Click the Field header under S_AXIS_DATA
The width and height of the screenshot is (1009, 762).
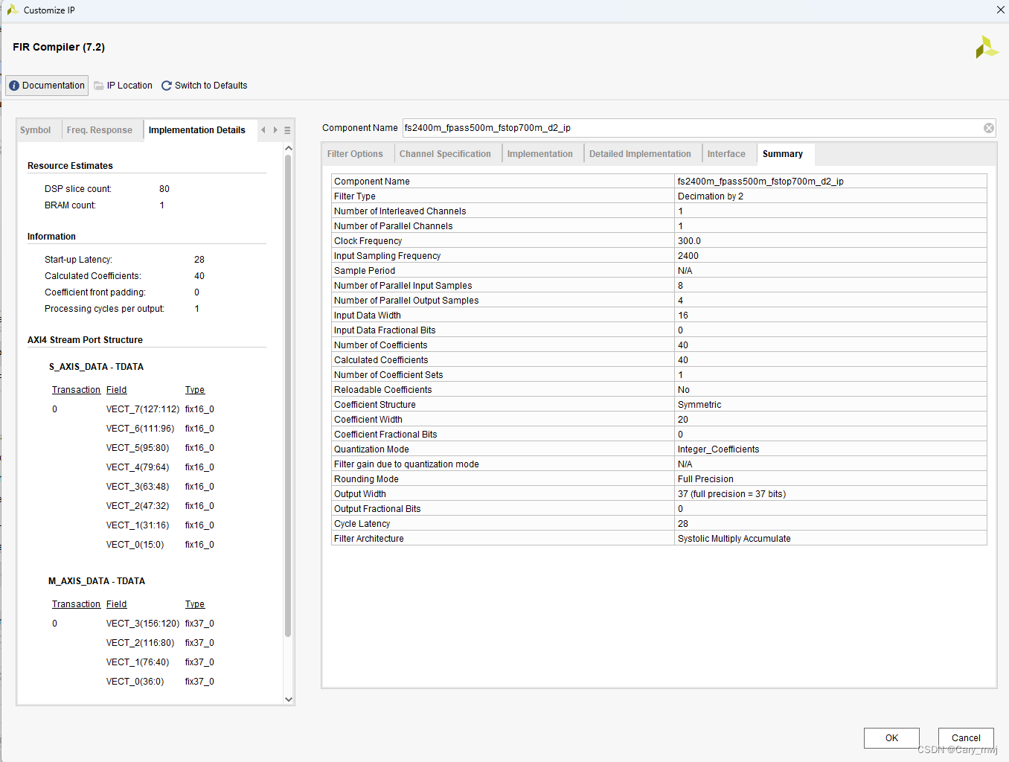point(116,390)
